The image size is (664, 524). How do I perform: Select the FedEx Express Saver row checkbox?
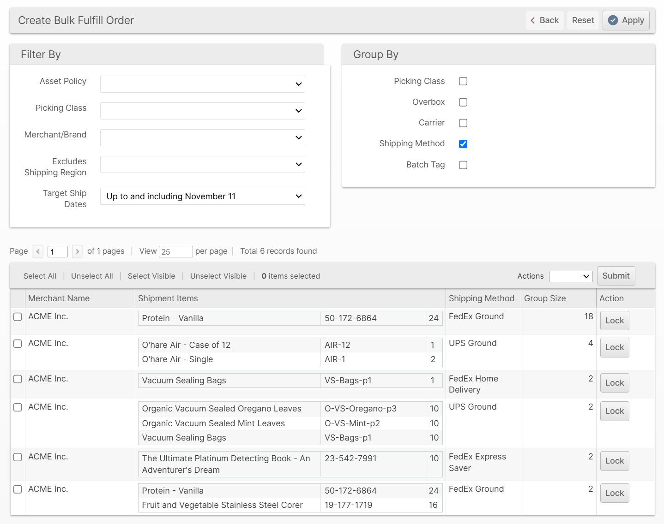click(x=18, y=457)
